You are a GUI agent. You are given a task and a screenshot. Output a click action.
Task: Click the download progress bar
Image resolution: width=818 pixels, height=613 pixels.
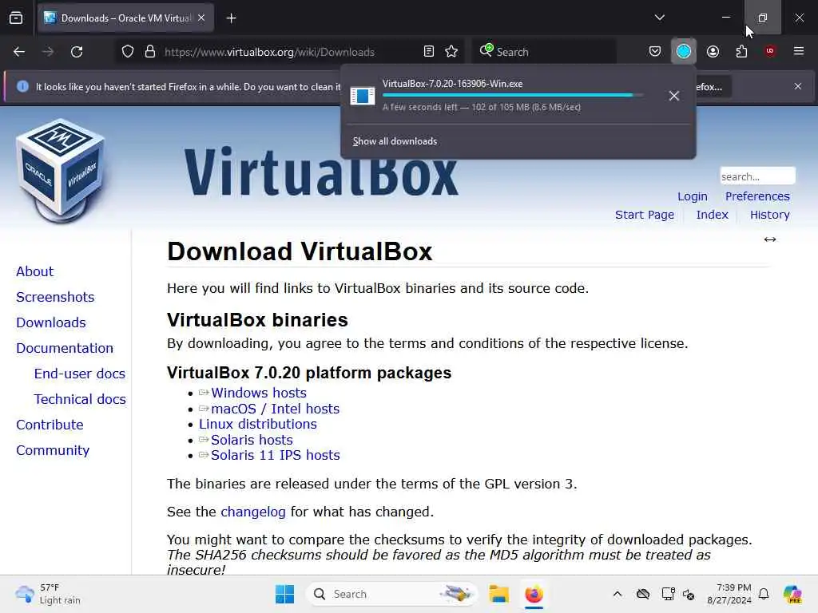[x=513, y=95]
